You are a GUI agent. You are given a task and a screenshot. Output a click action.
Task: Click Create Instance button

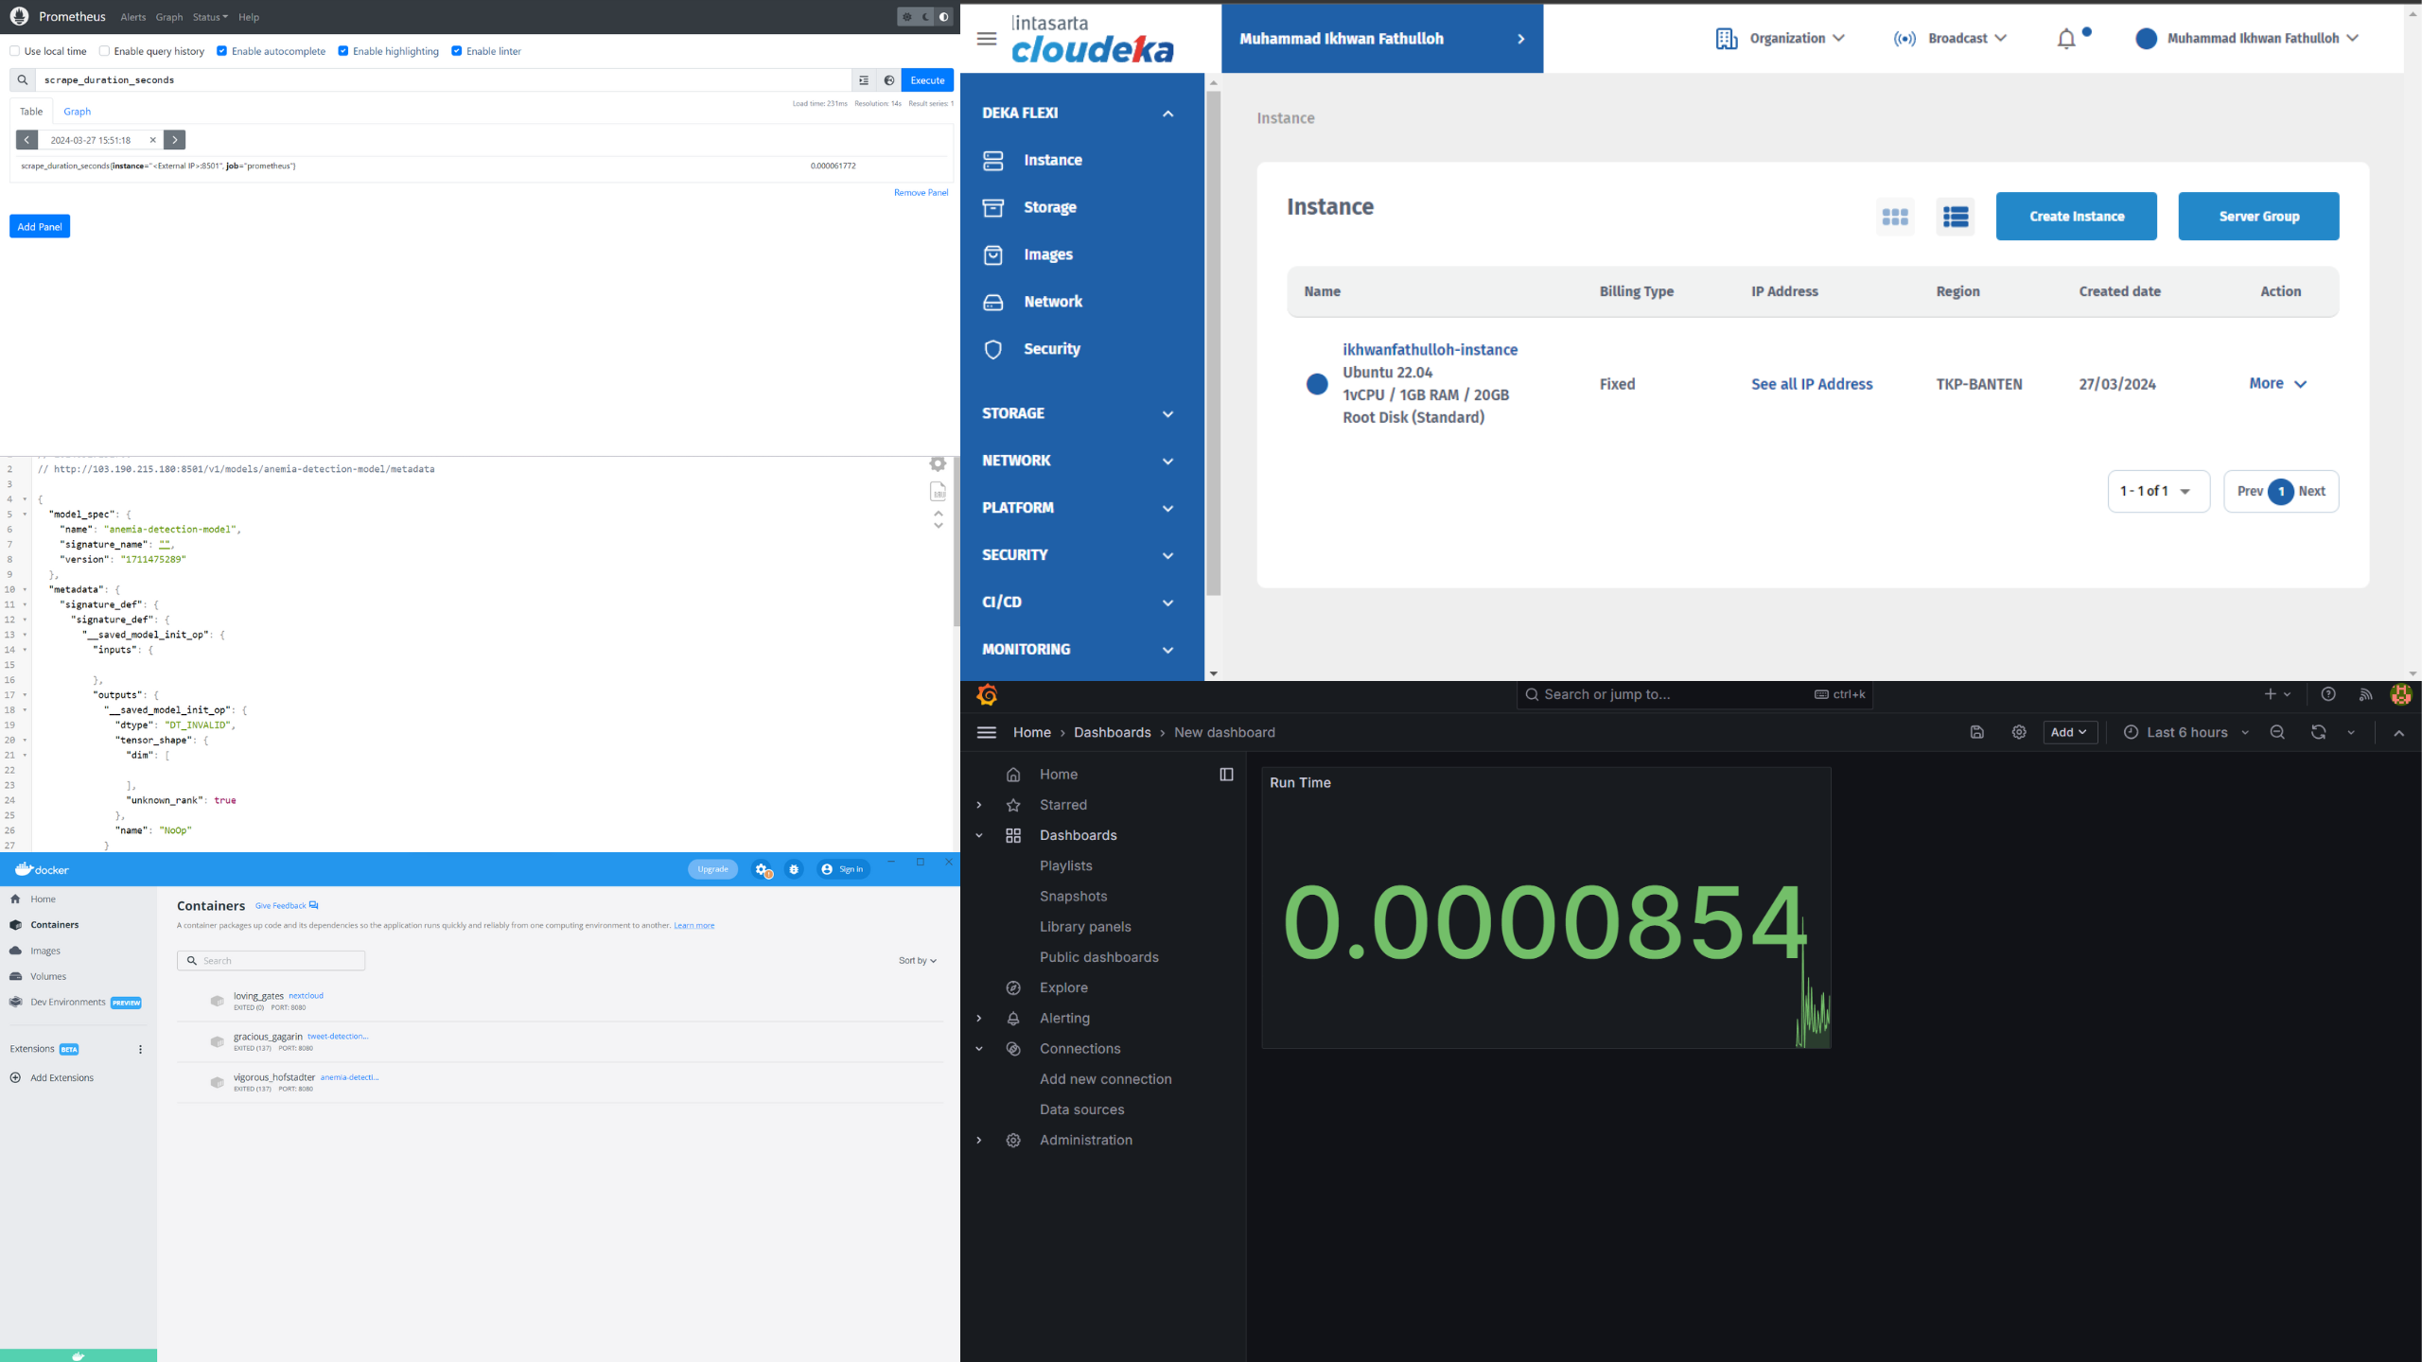pos(2077,217)
